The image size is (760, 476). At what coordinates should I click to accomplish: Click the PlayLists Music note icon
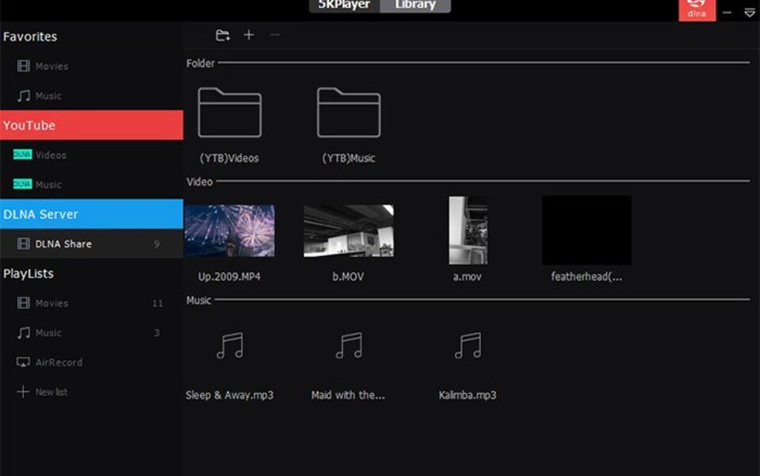(x=23, y=333)
